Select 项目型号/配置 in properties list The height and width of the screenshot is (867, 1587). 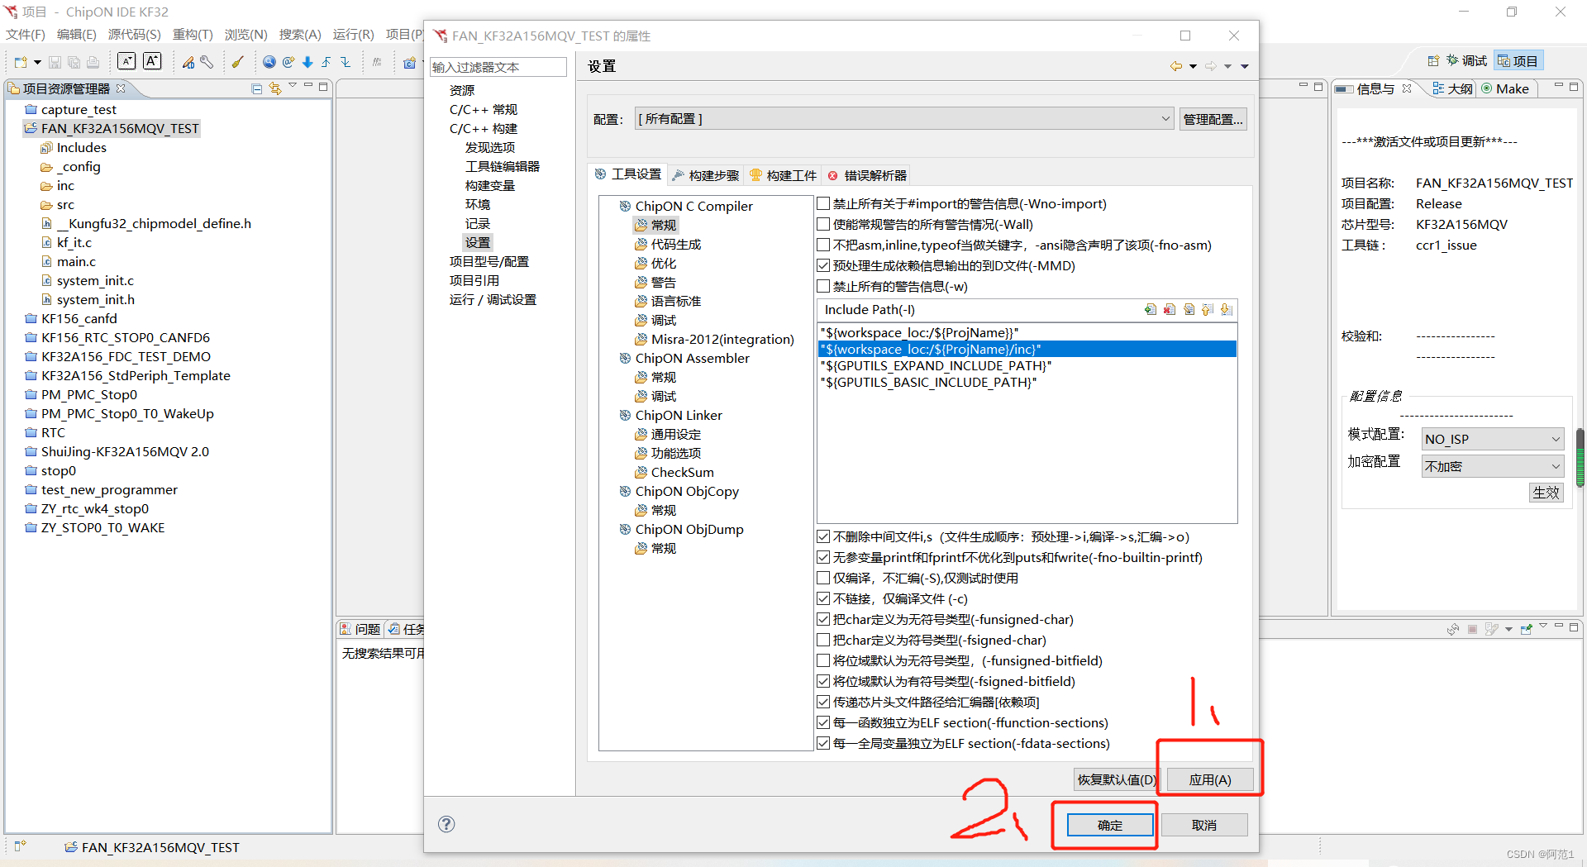pyautogui.click(x=489, y=261)
